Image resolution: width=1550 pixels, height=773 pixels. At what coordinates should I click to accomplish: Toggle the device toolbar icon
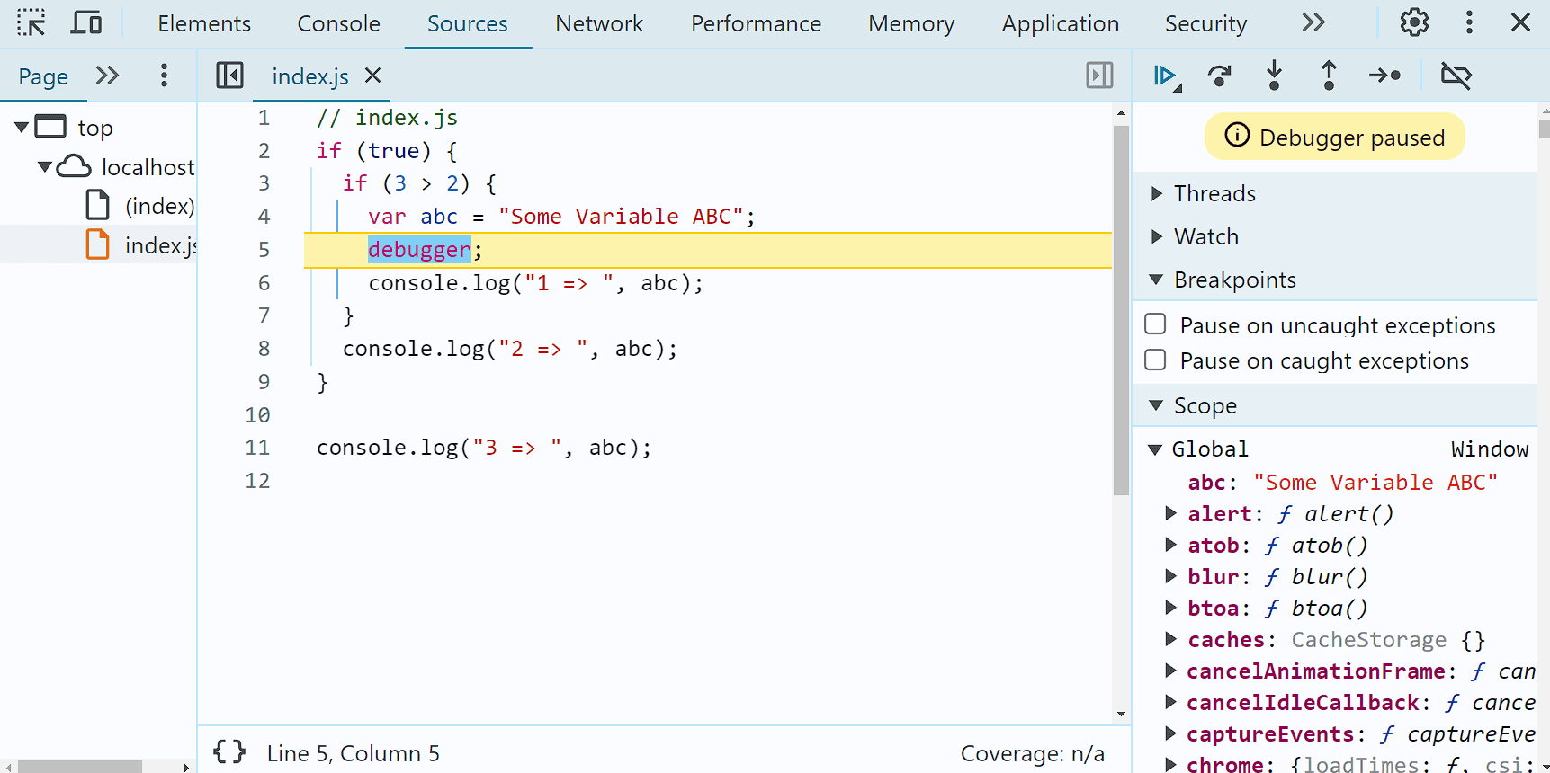point(86,22)
